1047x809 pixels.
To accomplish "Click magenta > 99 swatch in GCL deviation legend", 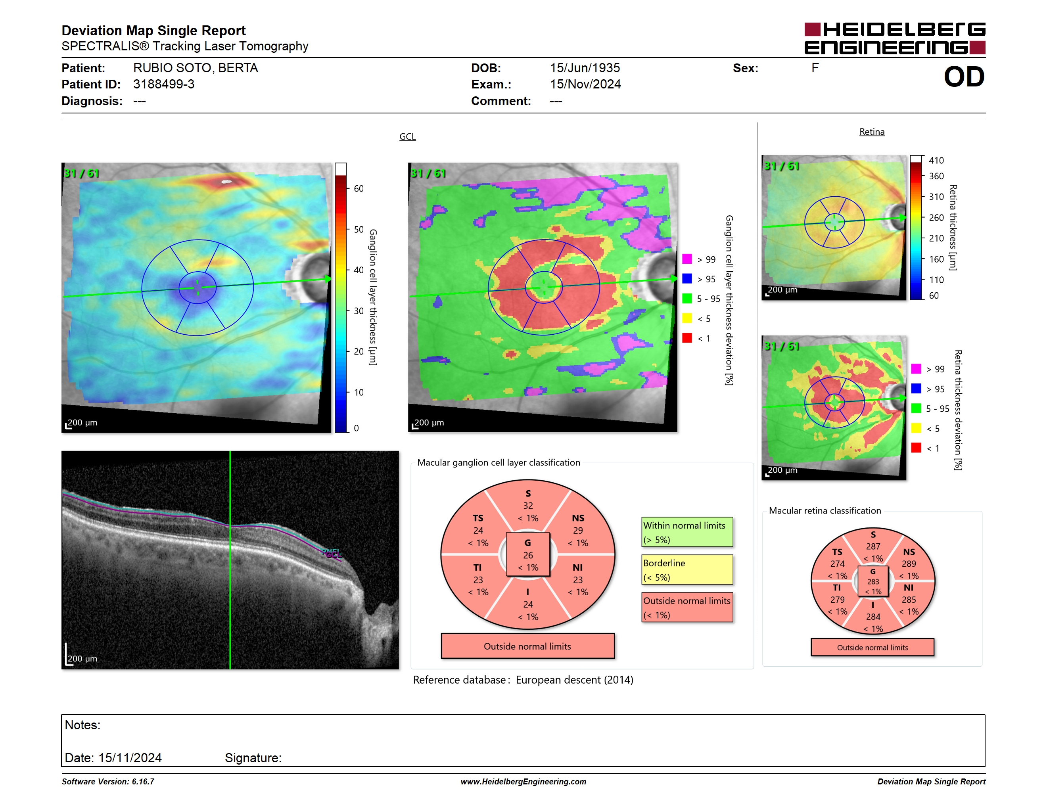I will coord(687,259).
